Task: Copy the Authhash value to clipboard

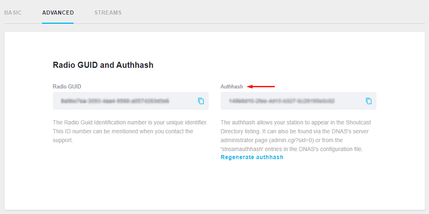Action: [368, 101]
